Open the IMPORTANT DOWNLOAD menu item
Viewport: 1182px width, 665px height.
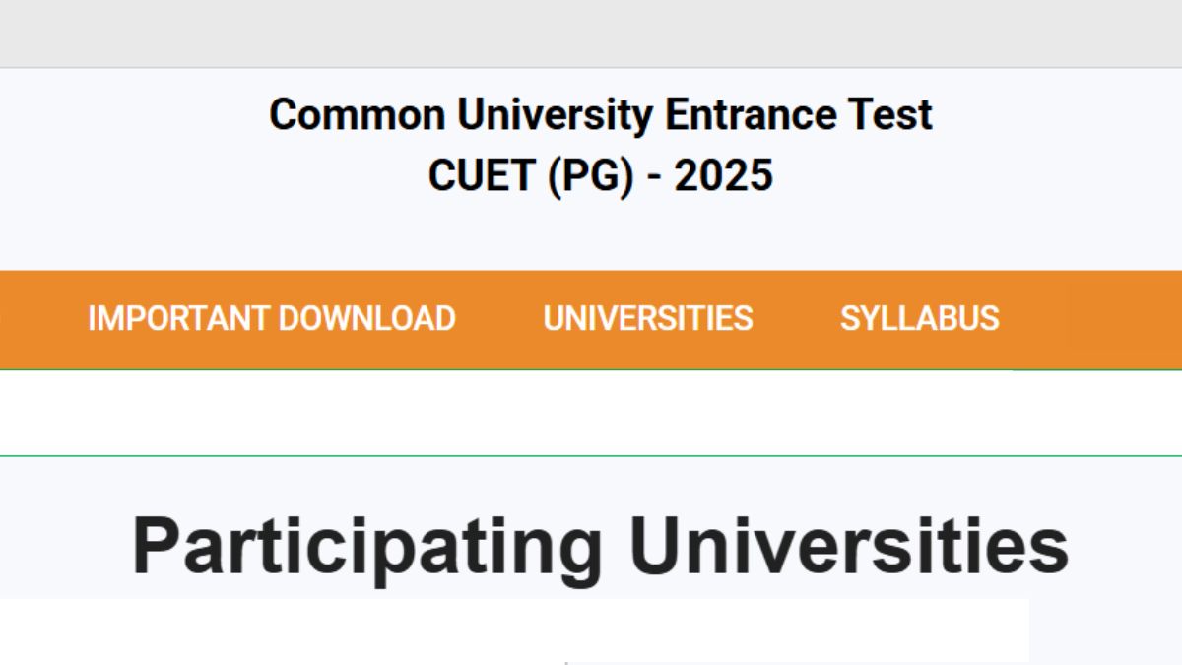coord(271,318)
